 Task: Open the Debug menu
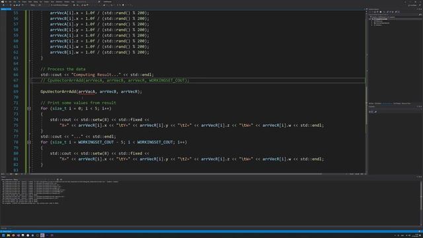click(36, 1)
